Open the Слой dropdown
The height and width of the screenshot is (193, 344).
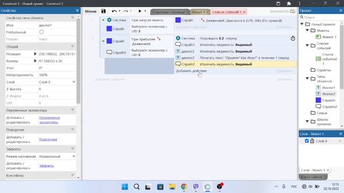[x=57, y=82]
